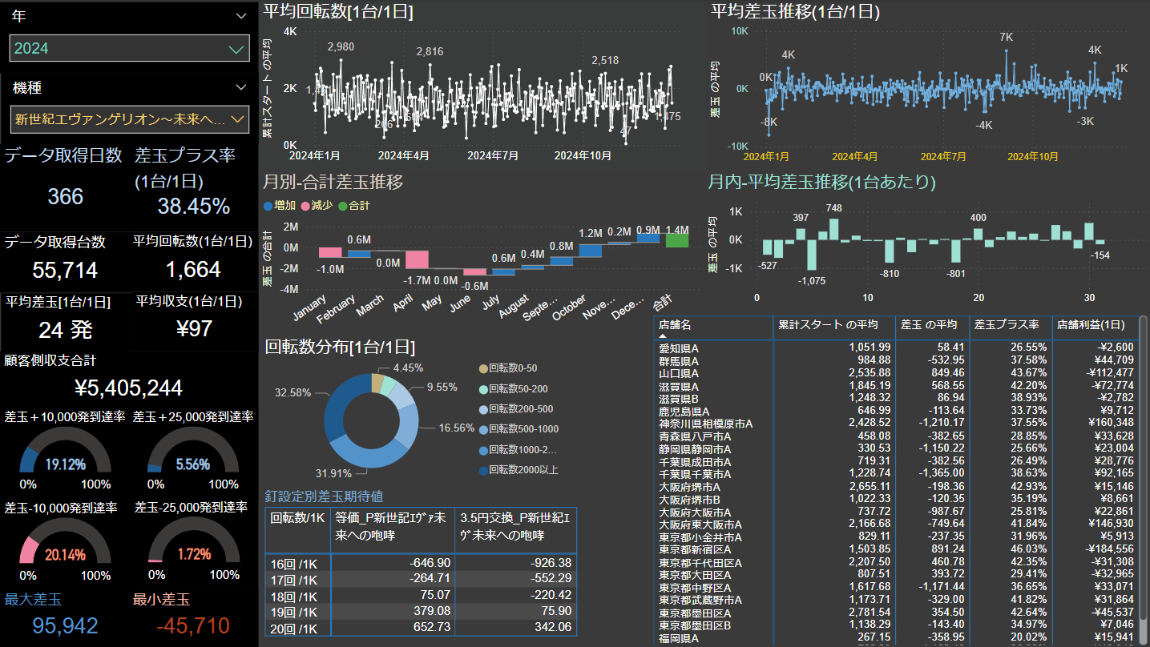Click the blue 増加 legend marker
The image size is (1150, 647).
[268, 206]
